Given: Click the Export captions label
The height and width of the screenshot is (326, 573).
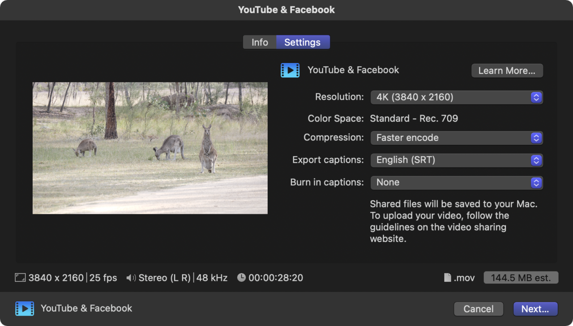Looking at the screenshot, I should [x=328, y=160].
